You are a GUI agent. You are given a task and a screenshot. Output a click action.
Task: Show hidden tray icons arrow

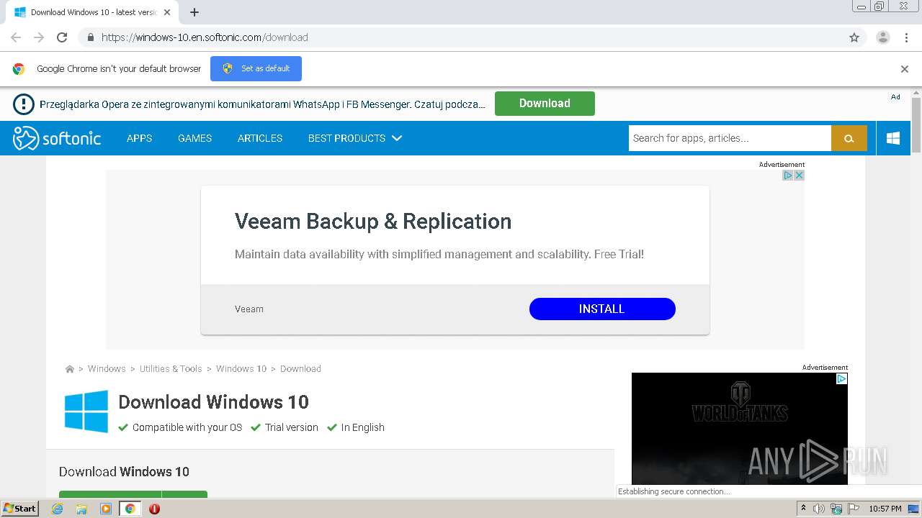803,509
